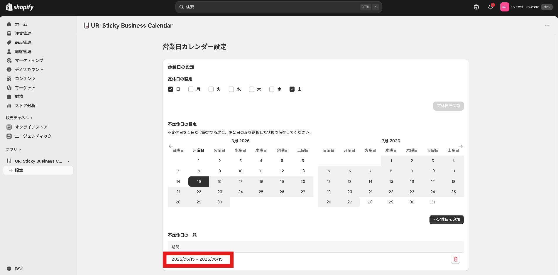The height and width of the screenshot is (275, 558).
Task: Select June 30 in the calendar
Action: tap(220, 202)
